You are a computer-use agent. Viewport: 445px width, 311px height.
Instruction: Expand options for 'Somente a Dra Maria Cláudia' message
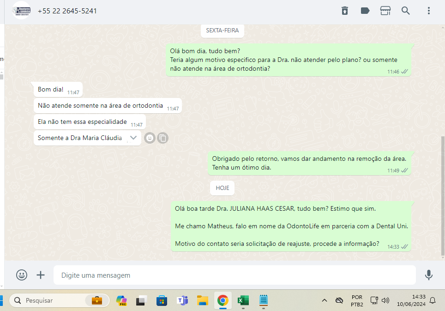pyautogui.click(x=133, y=138)
